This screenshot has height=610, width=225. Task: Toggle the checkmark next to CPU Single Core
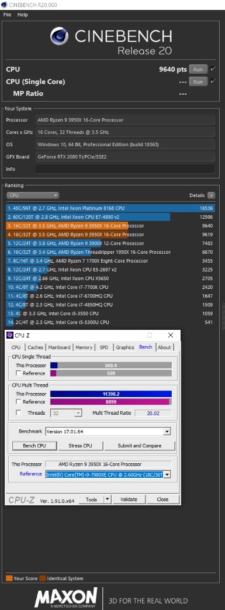point(213,82)
